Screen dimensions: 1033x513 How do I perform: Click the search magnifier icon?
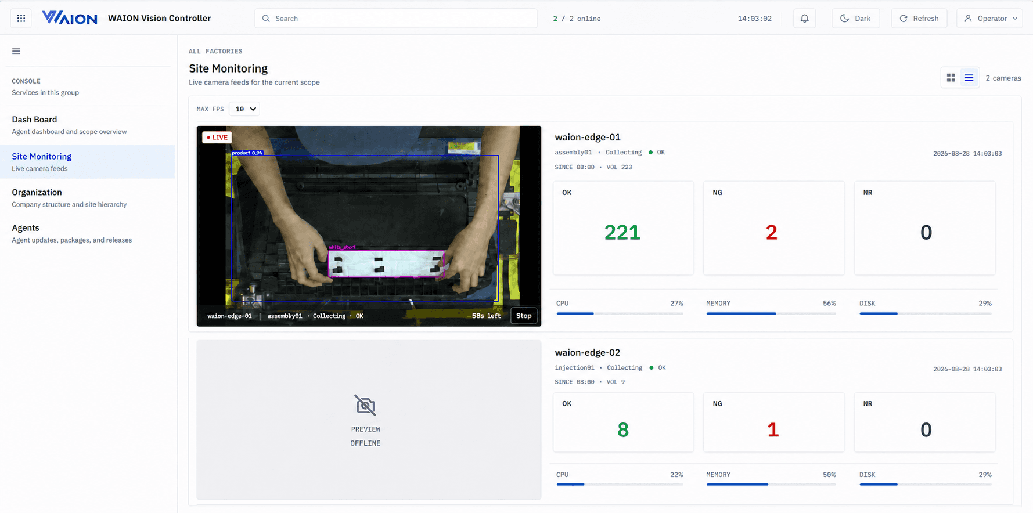[266, 19]
